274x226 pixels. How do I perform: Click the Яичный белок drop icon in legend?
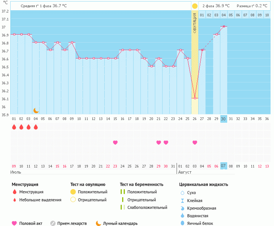pyautogui.click(x=182, y=223)
